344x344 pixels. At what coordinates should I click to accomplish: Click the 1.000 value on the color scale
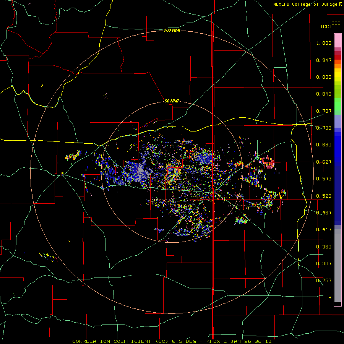point(324,43)
